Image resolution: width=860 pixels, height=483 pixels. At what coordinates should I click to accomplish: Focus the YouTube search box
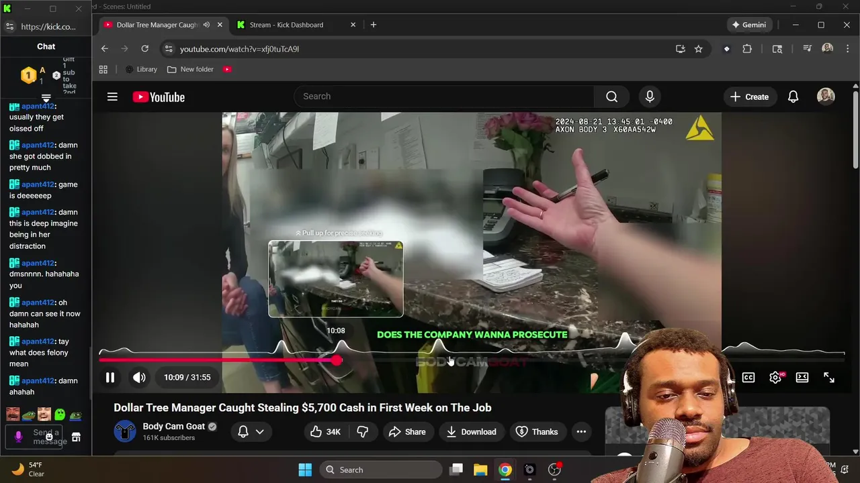point(443,97)
